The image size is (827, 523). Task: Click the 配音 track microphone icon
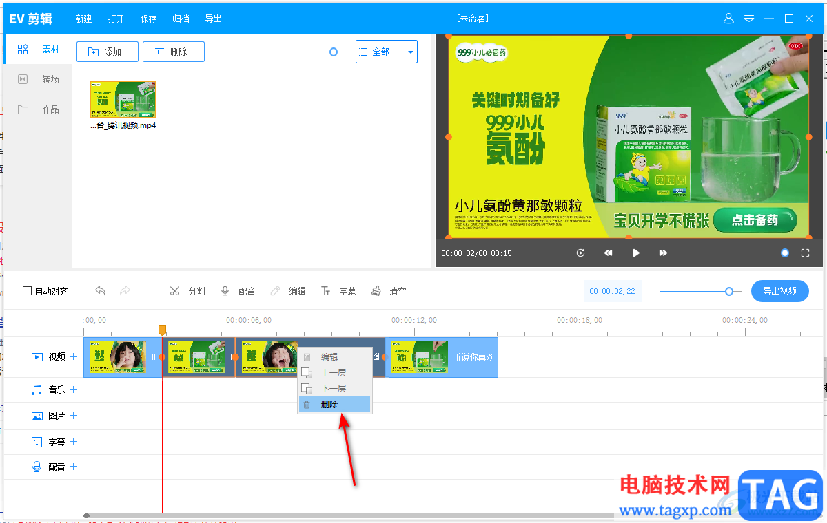click(x=37, y=467)
